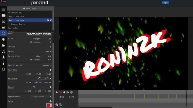Open the hamburger menu in the sidebar
Image resolution: width=193 pixels, height=108 pixels.
click(x=3, y=9)
